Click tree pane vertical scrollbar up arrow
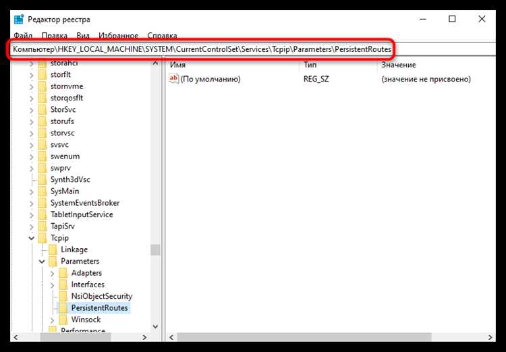This screenshot has width=506, height=352. click(x=156, y=63)
